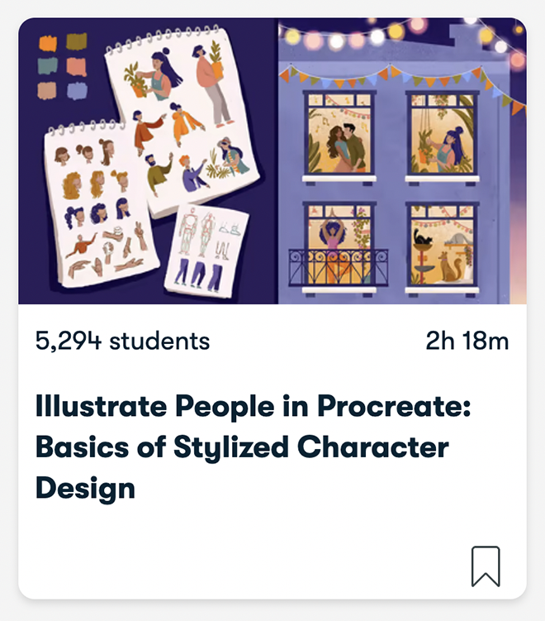The height and width of the screenshot is (621, 545).
Task: Click the colorful bunting flags on the building
Action: click(x=396, y=76)
